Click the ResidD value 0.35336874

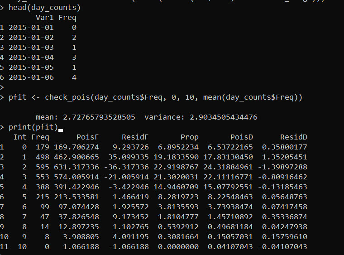click(285, 217)
